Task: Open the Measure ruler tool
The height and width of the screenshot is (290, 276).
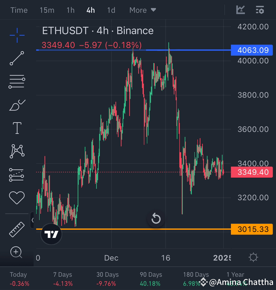Action: (x=17, y=230)
